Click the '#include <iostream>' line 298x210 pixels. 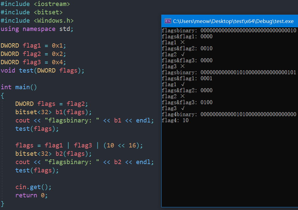pyautogui.click(x=35, y=4)
